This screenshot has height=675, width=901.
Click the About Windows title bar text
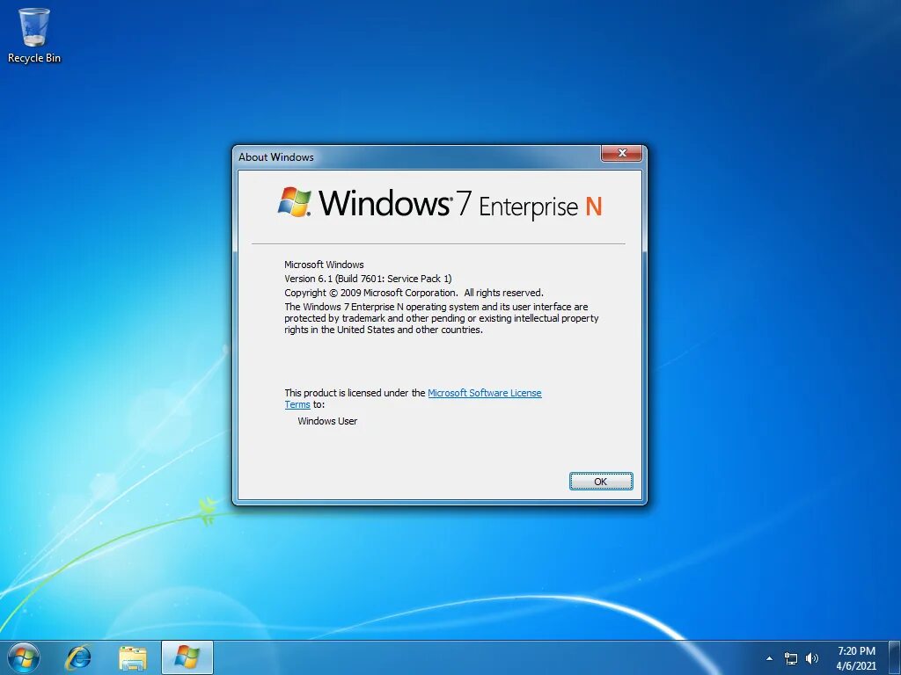coord(275,157)
